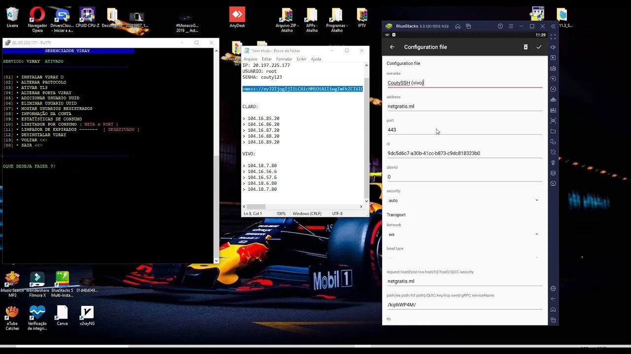Click the remarks field CoutySSH (vivo)
Viewport: 631px width, 354px height.
pos(464,83)
